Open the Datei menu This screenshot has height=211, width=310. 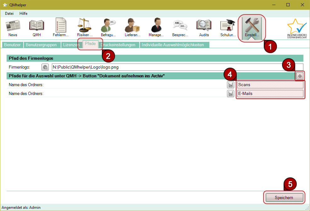click(9, 14)
